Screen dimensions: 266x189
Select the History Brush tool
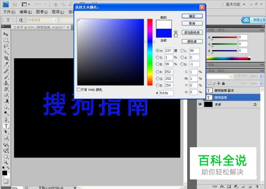[x=6, y=89]
